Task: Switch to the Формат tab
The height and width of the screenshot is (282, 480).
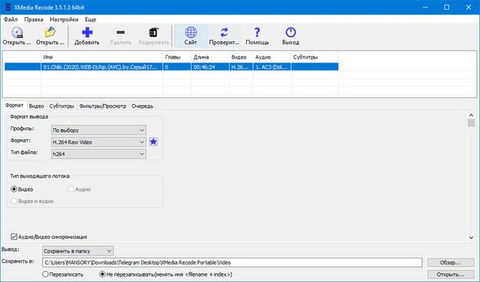Action: [x=14, y=105]
